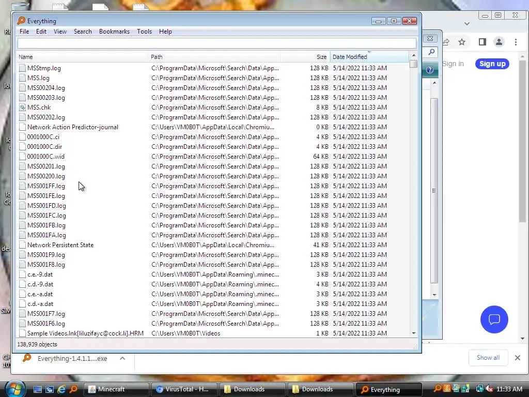Open the Bookmarks menu
The image size is (529, 397).
114,32
